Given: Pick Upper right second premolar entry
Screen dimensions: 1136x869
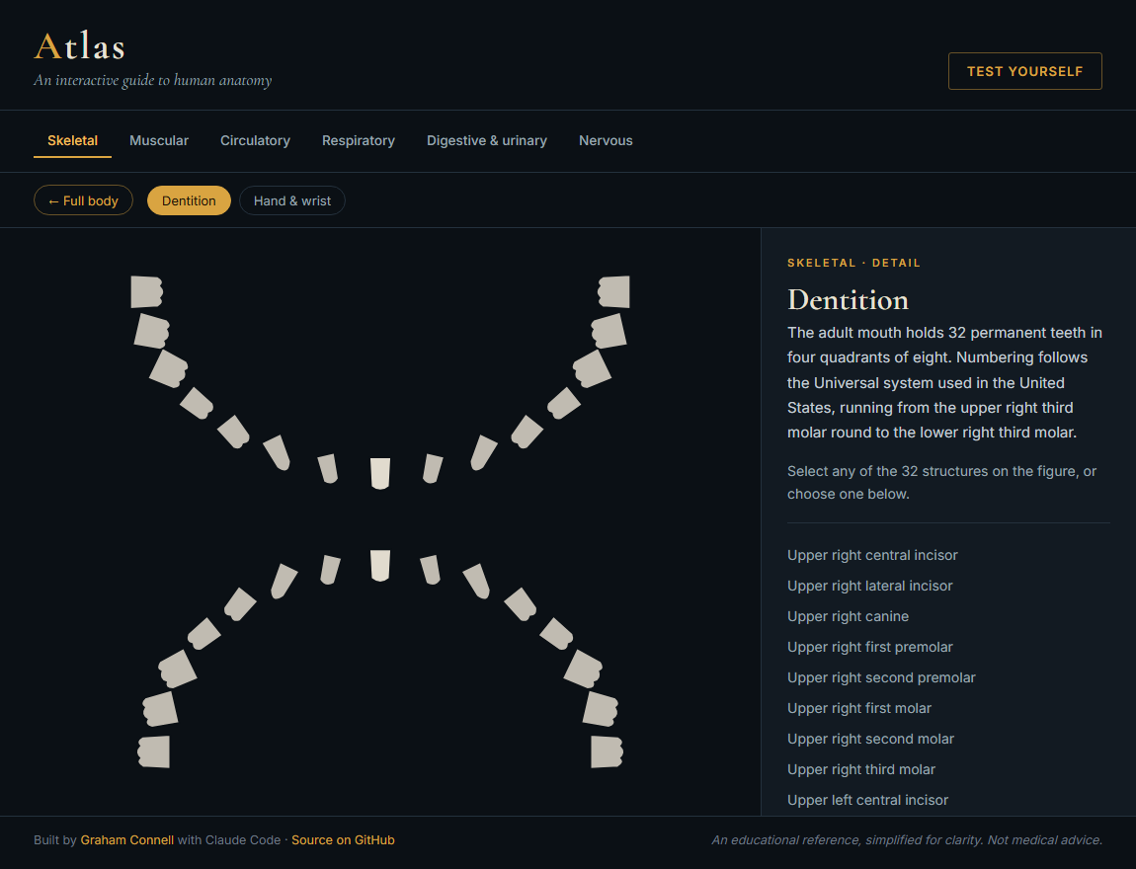Looking at the screenshot, I should click(881, 677).
